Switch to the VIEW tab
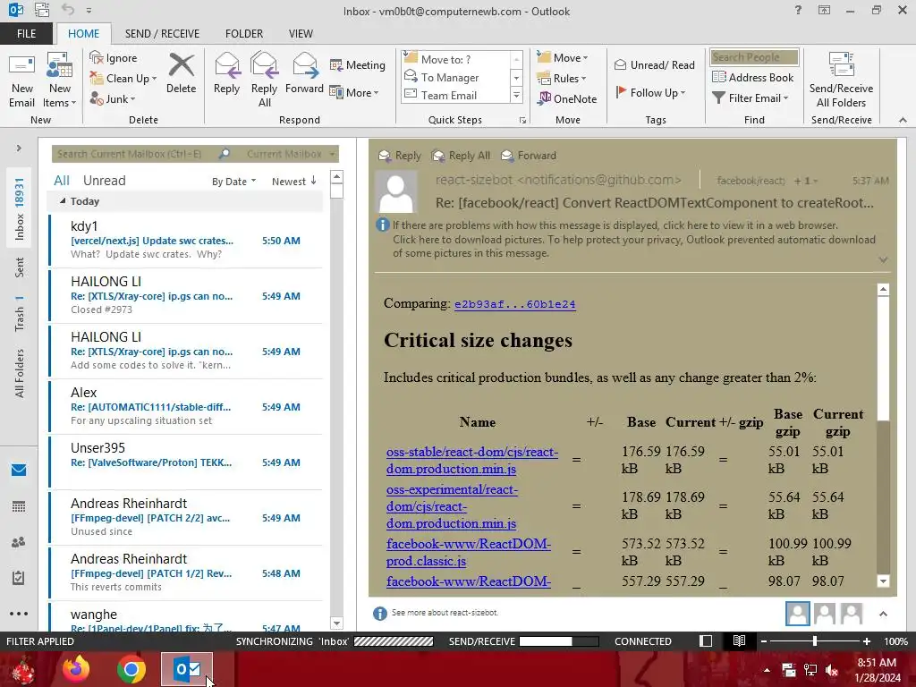This screenshot has height=687, width=916. tap(301, 33)
